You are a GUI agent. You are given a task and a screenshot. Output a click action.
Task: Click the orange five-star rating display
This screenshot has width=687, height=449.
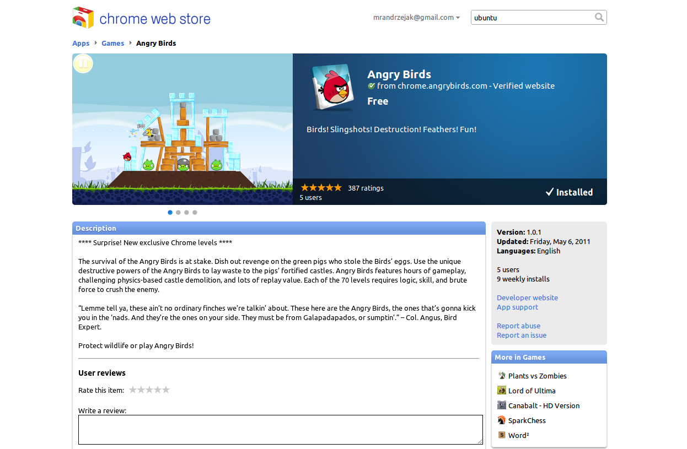click(321, 188)
